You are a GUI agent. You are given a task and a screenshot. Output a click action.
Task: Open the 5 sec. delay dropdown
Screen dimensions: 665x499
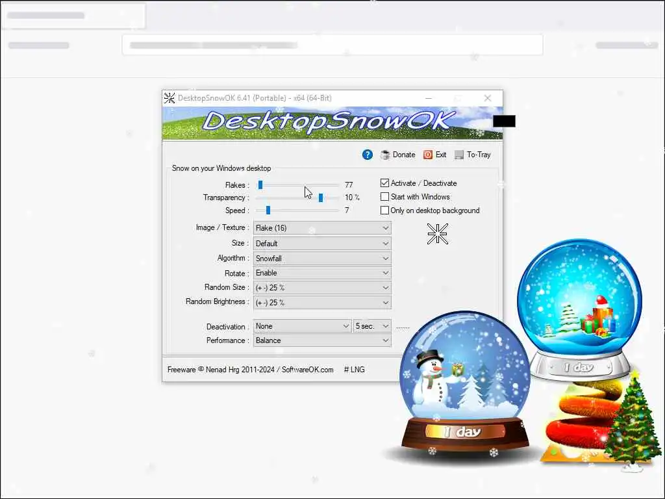click(372, 326)
